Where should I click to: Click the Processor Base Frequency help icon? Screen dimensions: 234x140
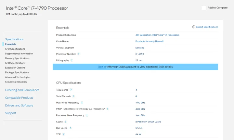coord(87,115)
